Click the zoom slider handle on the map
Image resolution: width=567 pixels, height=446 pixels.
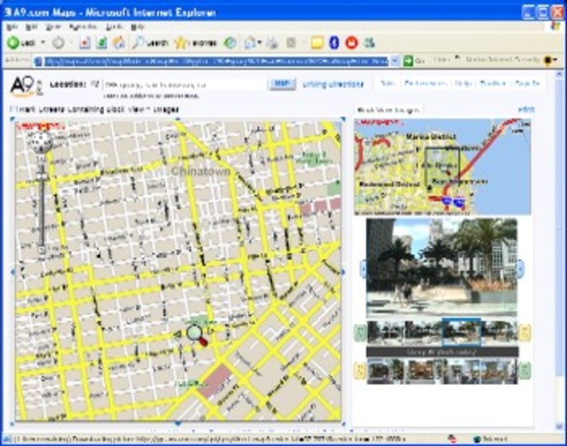(x=42, y=177)
